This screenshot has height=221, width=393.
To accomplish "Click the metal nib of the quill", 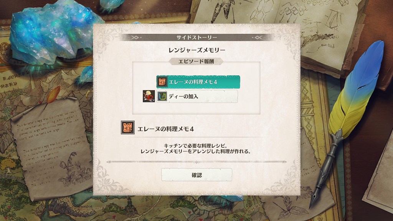I will click(317, 193).
